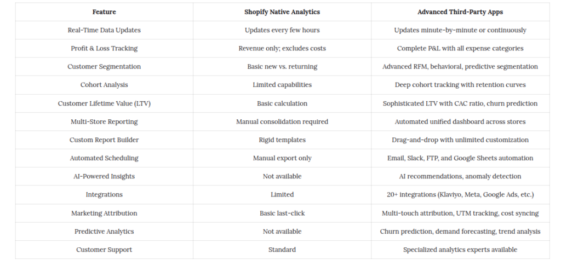561x261 pixels.
Task: Click the 'Rigid templates' cell
Action: coord(282,140)
